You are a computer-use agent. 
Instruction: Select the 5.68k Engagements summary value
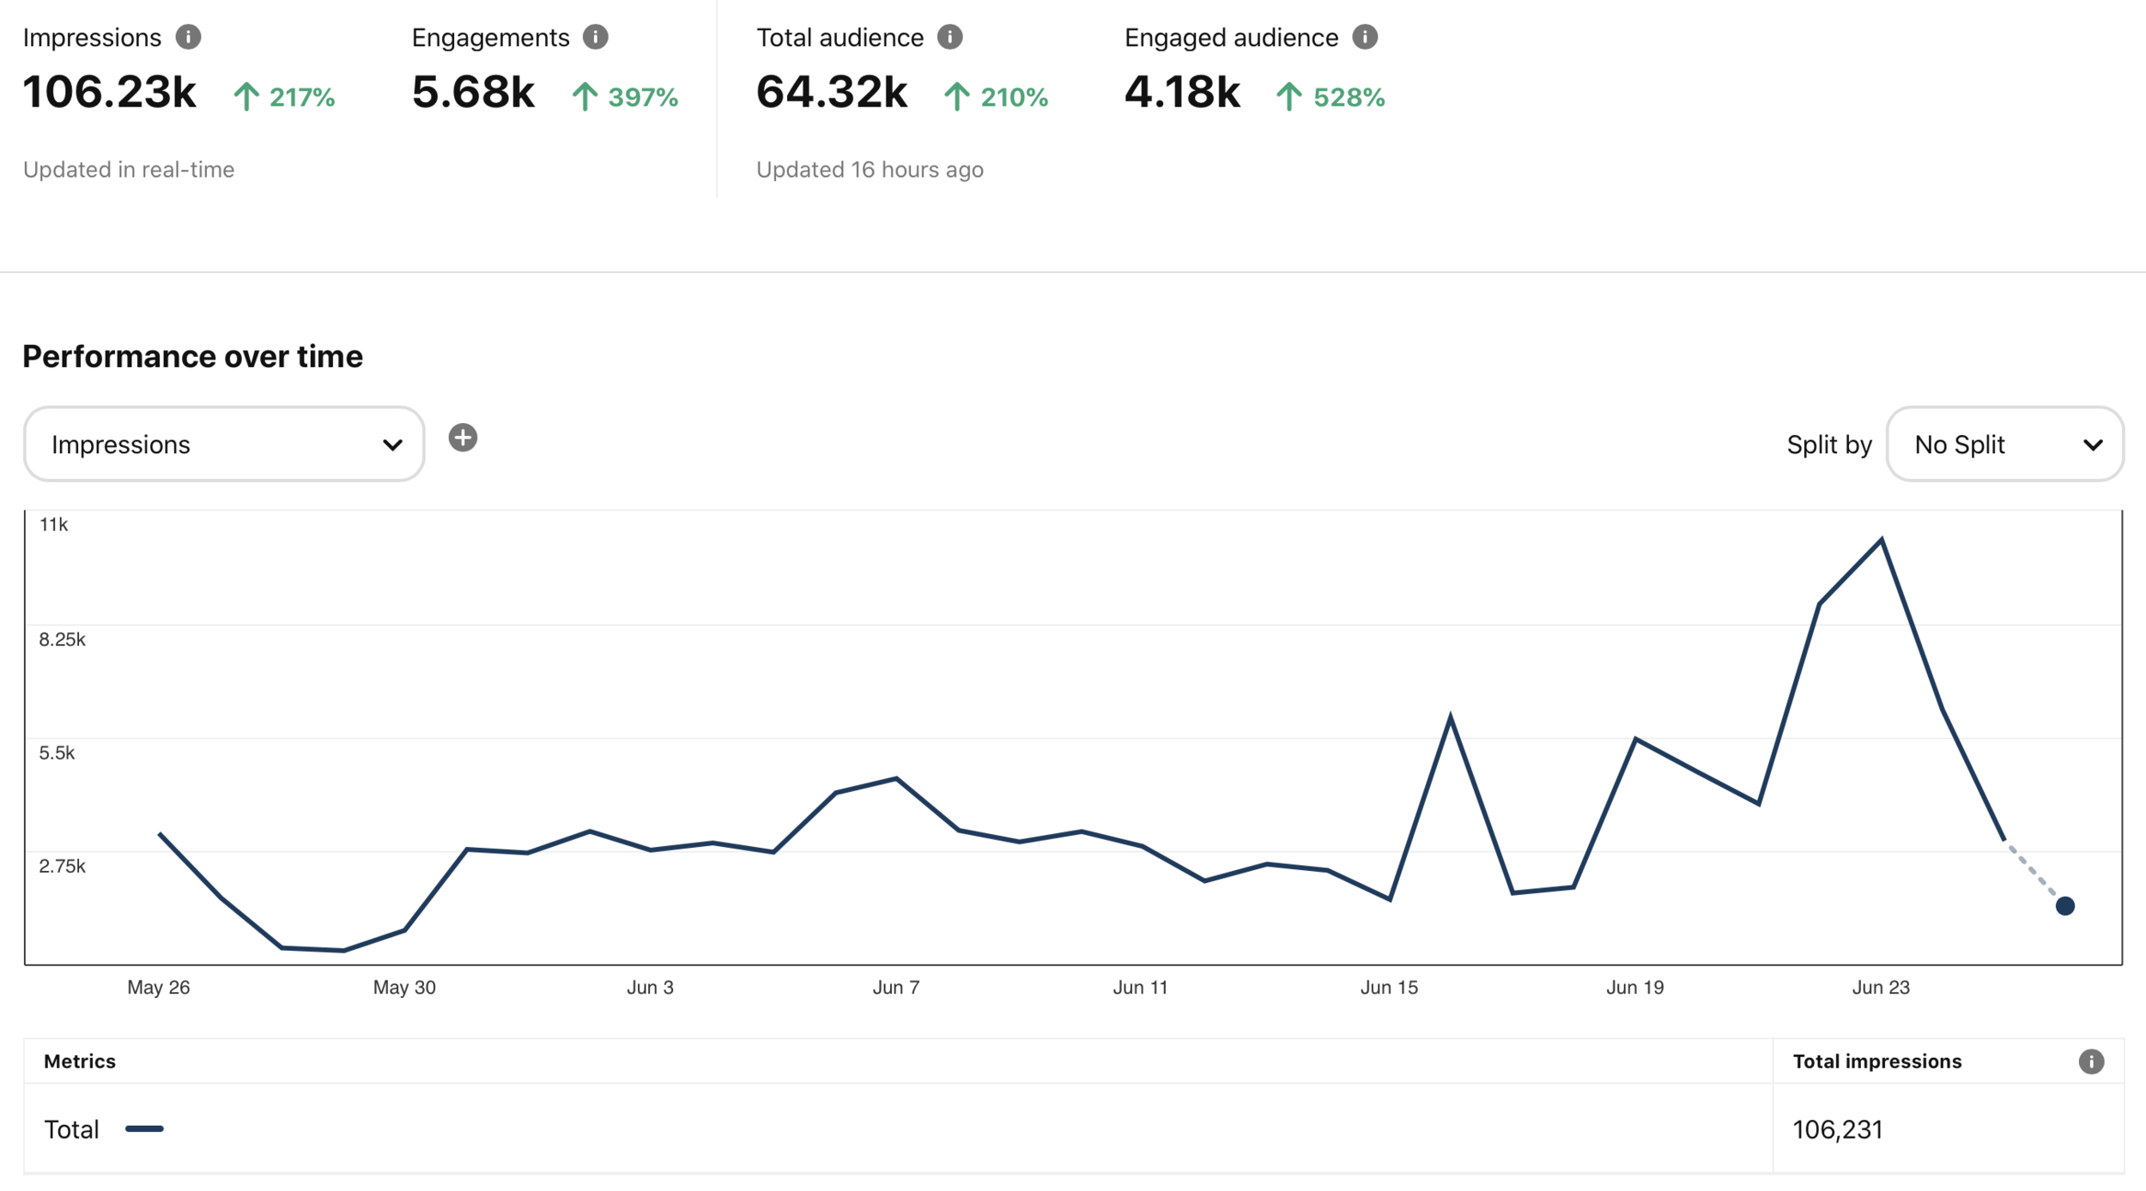click(x=473, y=93)
